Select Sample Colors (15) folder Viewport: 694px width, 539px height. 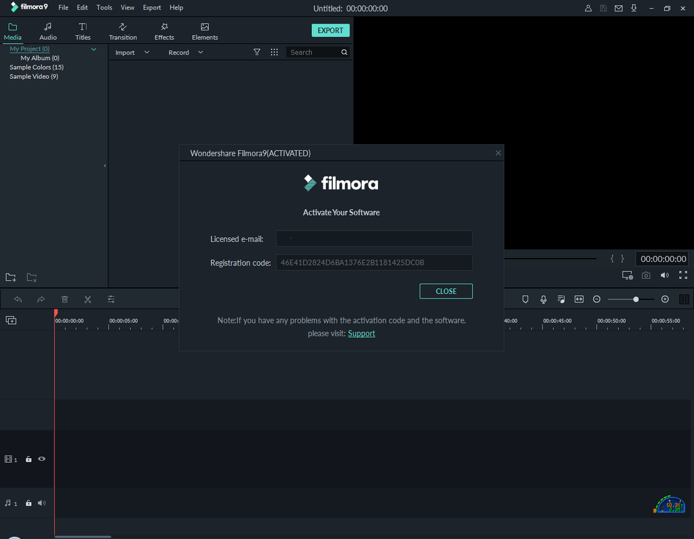pos(36,67)
